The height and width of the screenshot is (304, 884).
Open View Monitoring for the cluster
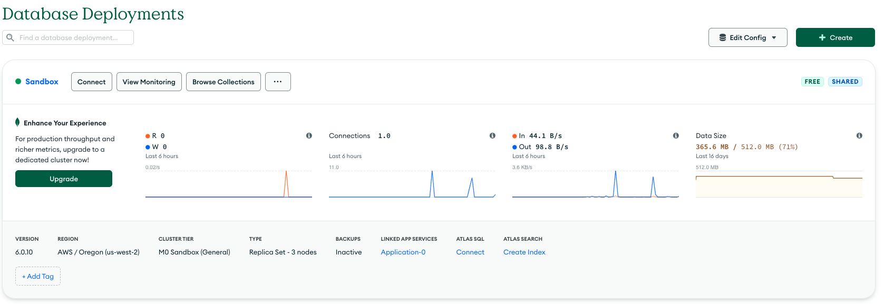pos(149,82)
